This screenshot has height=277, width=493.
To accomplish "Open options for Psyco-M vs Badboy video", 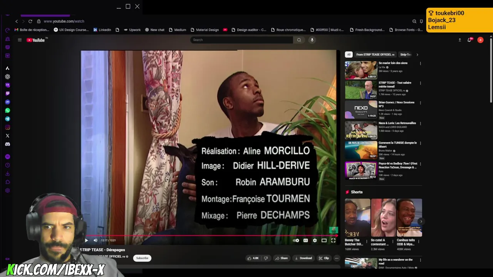I will pyautogui.click(x=420, y=164).
